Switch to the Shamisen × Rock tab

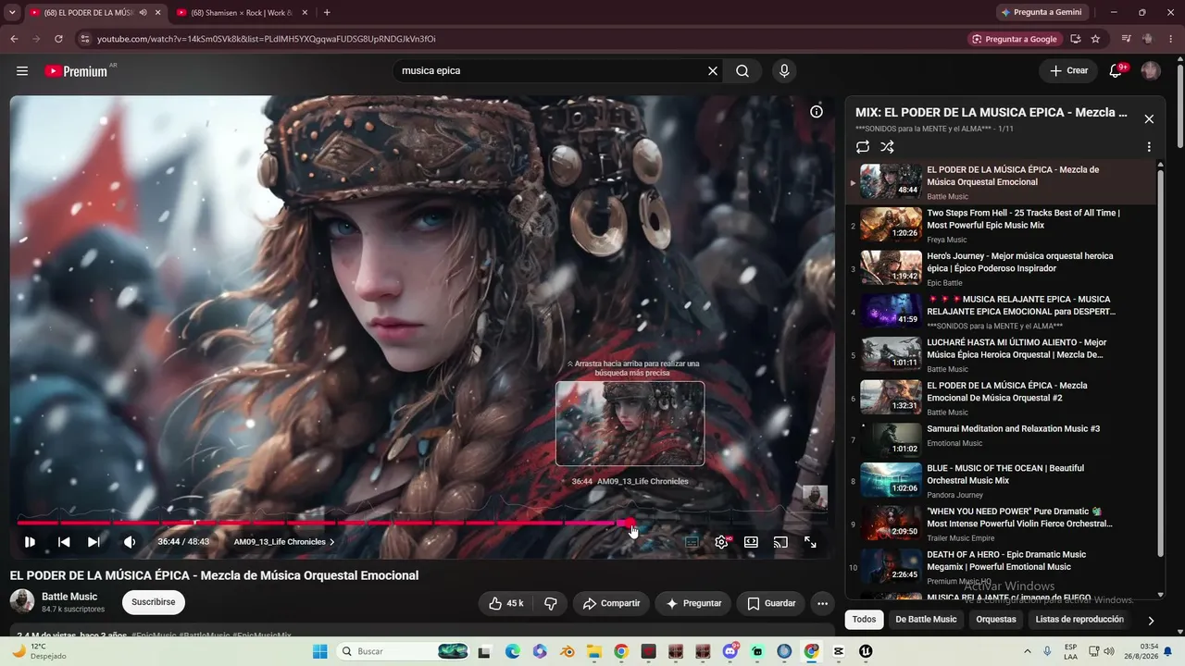click(241, 13)
